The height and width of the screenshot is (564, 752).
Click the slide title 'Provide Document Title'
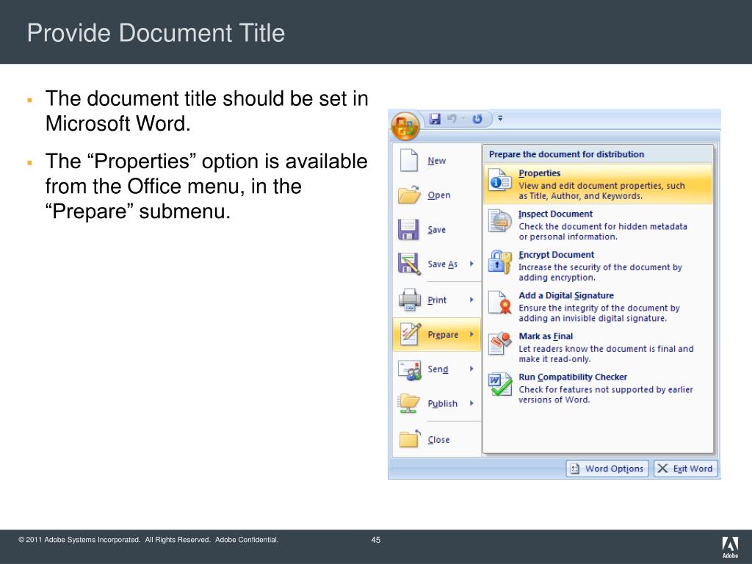tap(156, 33)
